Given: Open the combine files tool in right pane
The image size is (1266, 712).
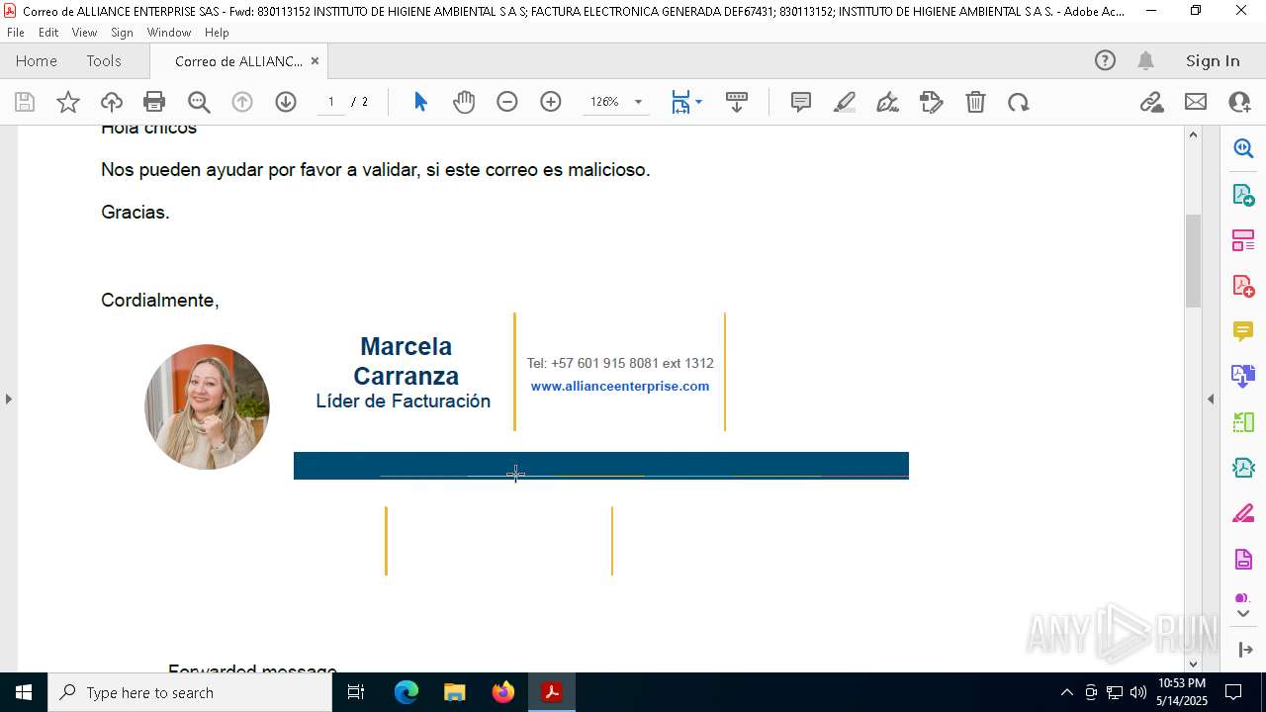Looking at the screenshot, I should (x=1243, y=376).
